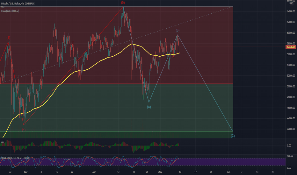Click the 54000.00 price axis value
This screenshot has width=297, height=175.
(x=291, y=65)
